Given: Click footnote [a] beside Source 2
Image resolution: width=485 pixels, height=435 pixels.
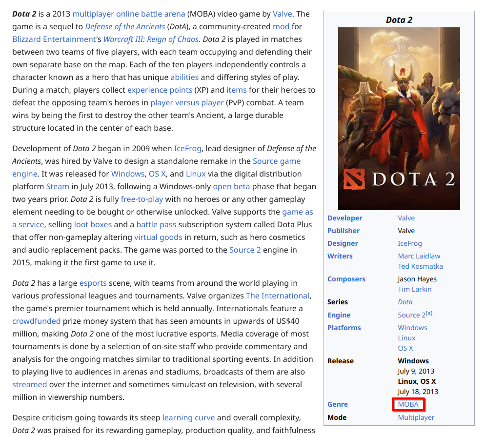Looking at the screenshot, I should tap(429, 314).
